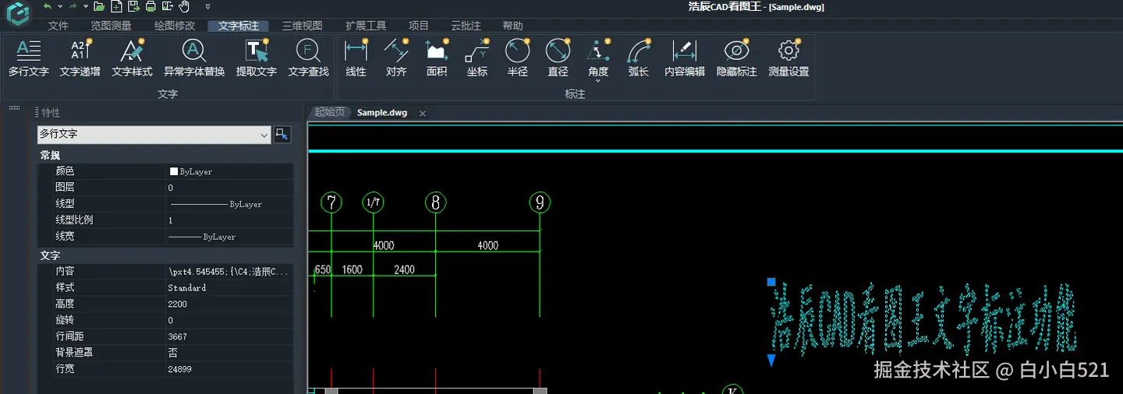
Task: Select the 多行文字 multiline text tool
Action: click(x=29, y=59)
